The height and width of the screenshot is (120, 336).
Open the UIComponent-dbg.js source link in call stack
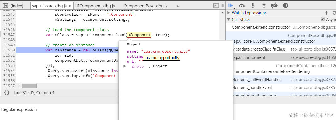pyautogui.click(x=314, y=27)
